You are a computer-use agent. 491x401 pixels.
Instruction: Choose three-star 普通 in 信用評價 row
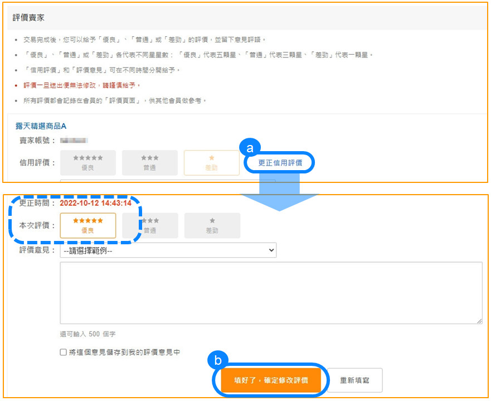pyautogui.click(x=149, y=162)
